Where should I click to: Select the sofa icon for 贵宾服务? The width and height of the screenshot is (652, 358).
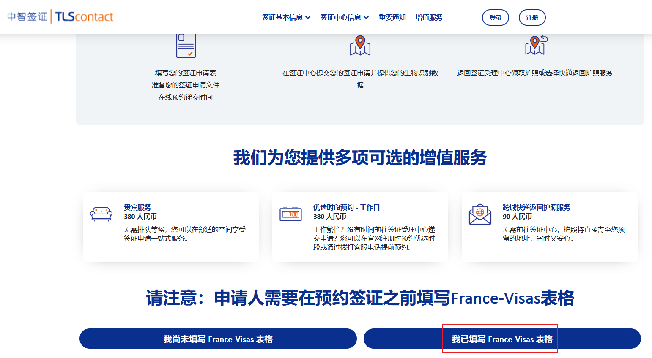coord(101,214)
